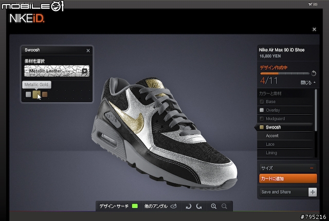Collapse the design steps with 閉じる
Screen dimensions: 329x221
308,83
